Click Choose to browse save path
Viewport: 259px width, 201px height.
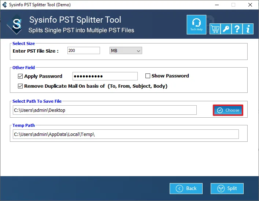tap(228, 110)
